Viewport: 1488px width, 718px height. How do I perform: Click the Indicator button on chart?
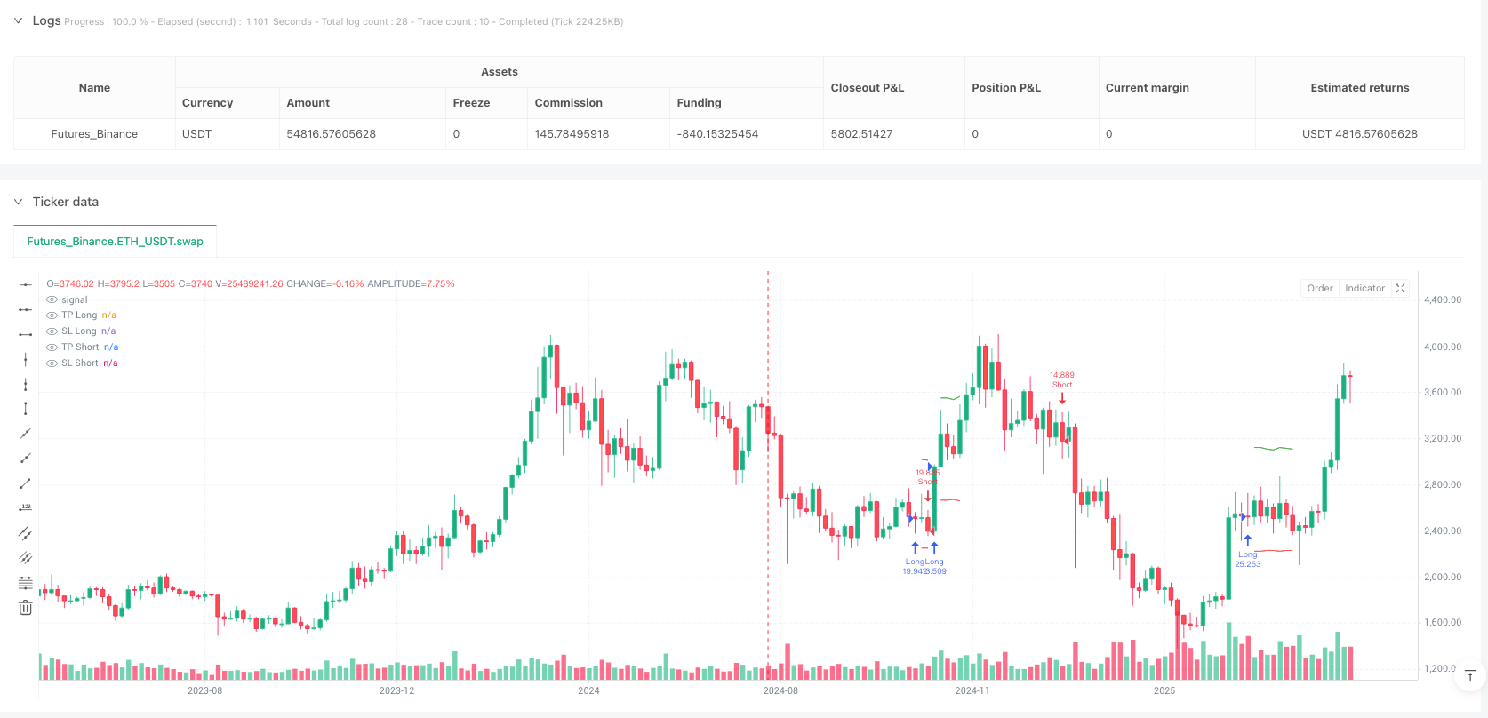[x=1364, y=288]
